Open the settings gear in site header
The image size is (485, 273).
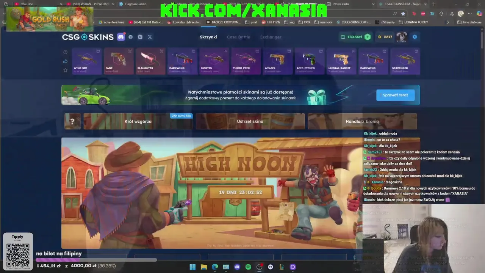415,37
